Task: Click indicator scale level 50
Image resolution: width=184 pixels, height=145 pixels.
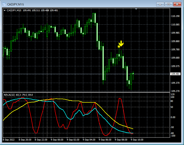Action: point(172,107)
